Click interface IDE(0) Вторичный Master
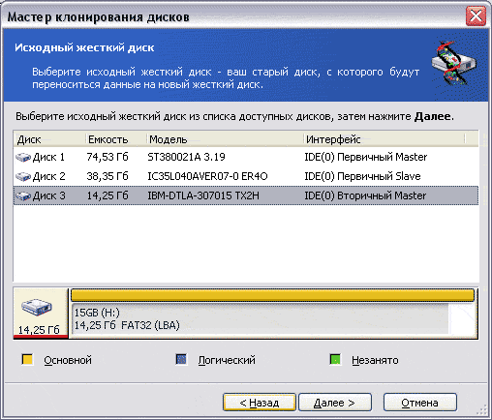492x420 pixels. pos(365,195)
